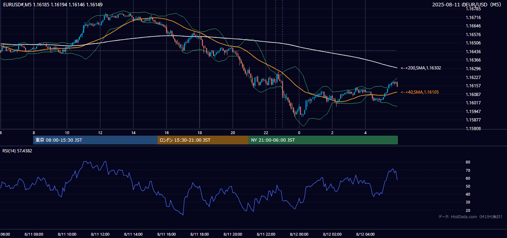Select the ロンドン 15:30-21:00 JST session bar
The width and height of the screenshot is (507, 238).
[203, 140]
